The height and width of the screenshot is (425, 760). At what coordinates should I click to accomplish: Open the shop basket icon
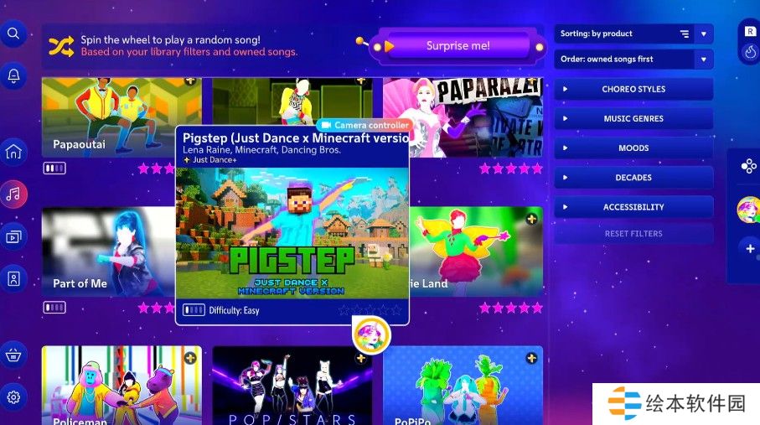pos(13,354)
